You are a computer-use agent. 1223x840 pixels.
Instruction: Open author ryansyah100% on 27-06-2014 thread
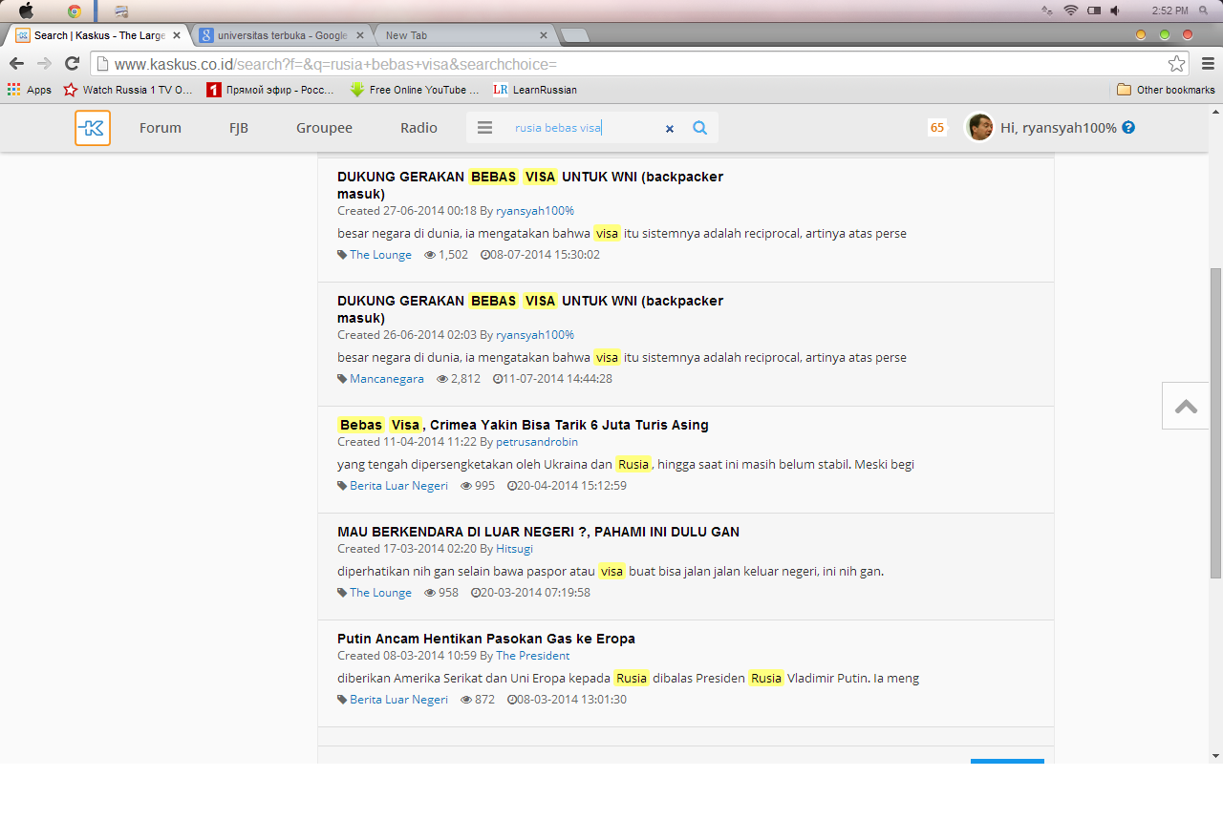point(535,211)
